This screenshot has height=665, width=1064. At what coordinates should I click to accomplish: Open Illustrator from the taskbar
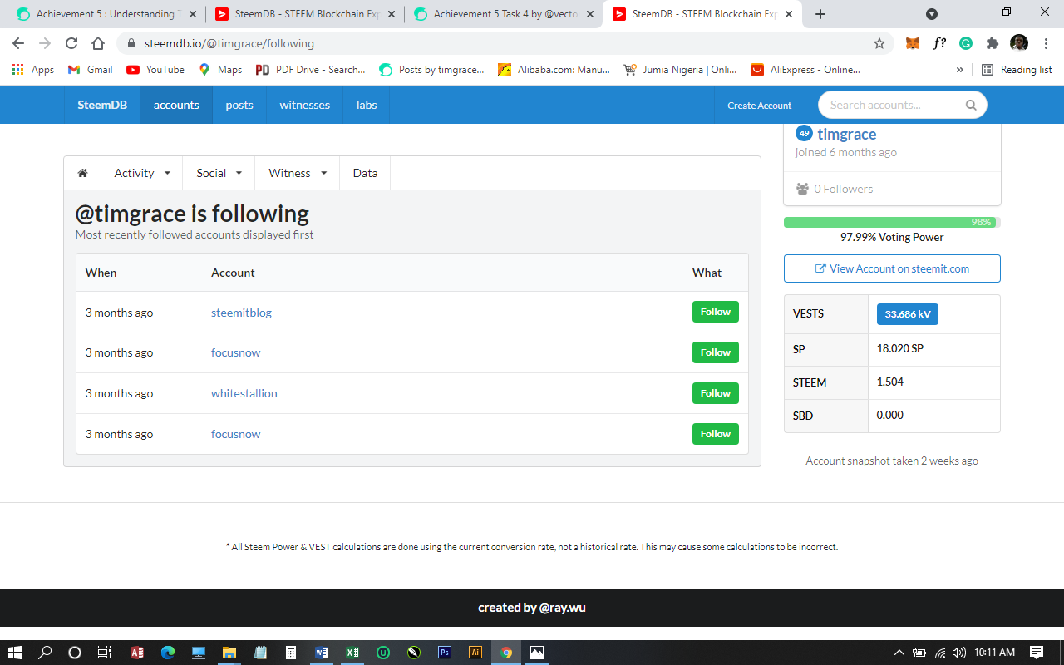475,653
